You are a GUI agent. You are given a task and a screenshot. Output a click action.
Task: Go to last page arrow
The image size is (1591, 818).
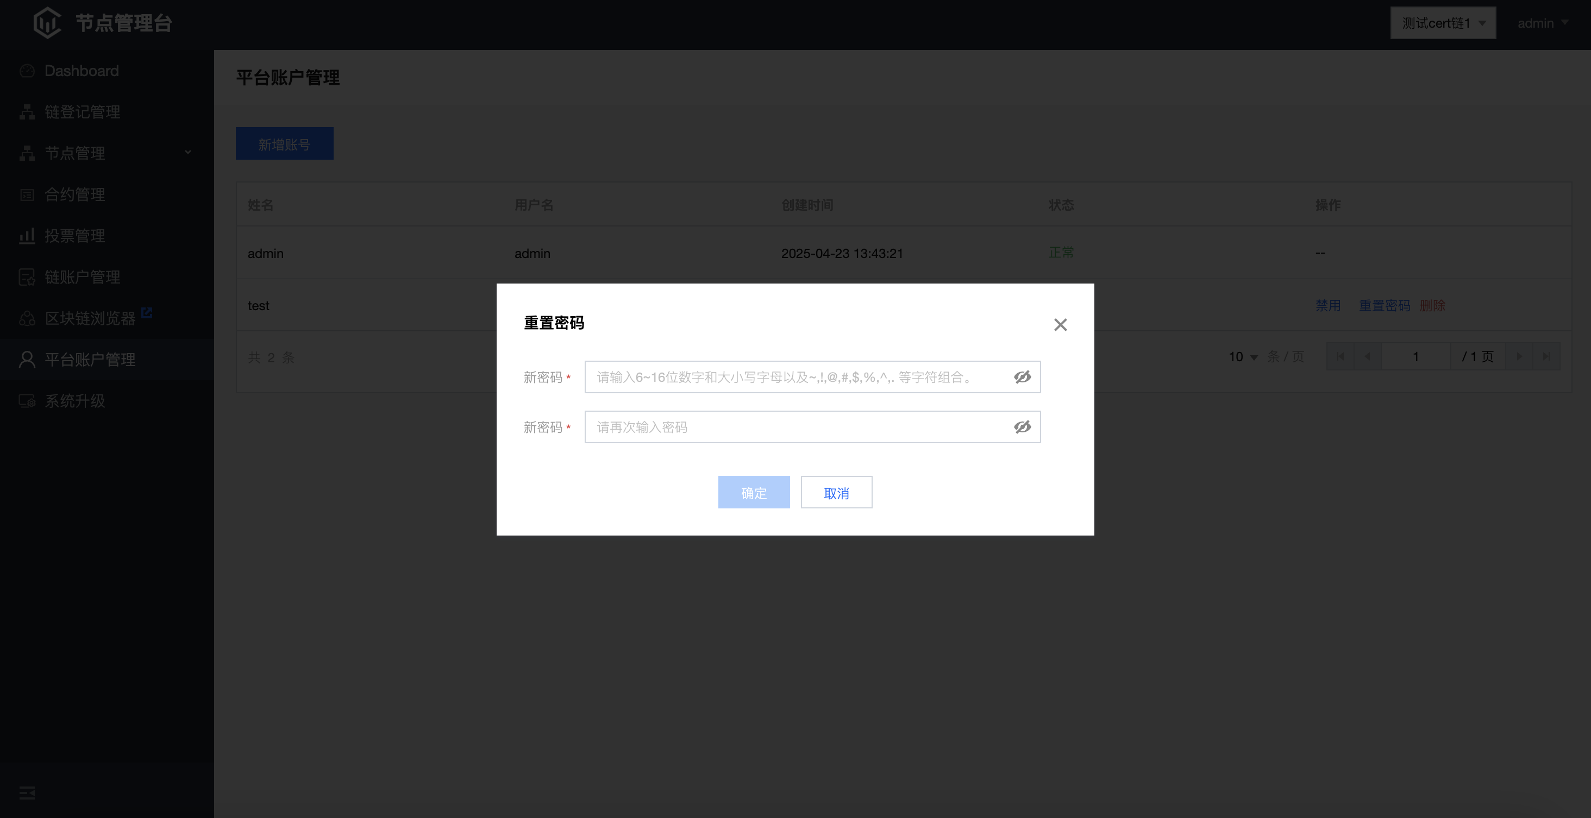(1546, 356)
